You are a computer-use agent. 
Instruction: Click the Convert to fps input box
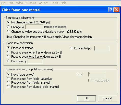pos(102,48)
